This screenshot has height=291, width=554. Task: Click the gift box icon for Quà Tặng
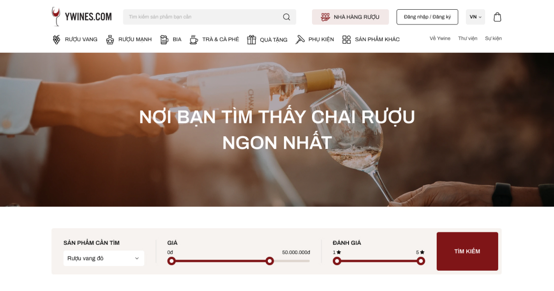point(252,40)
